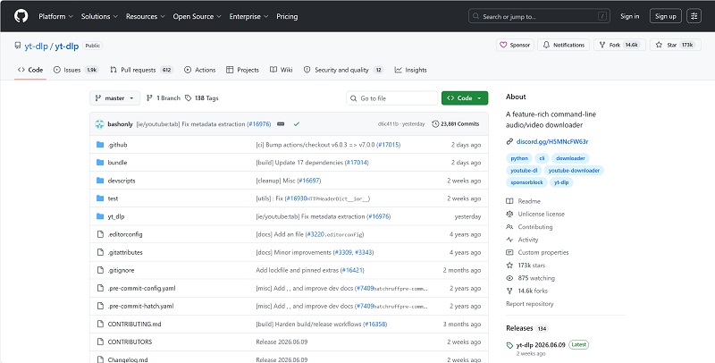Click the Sign in link

coord(630,16)
